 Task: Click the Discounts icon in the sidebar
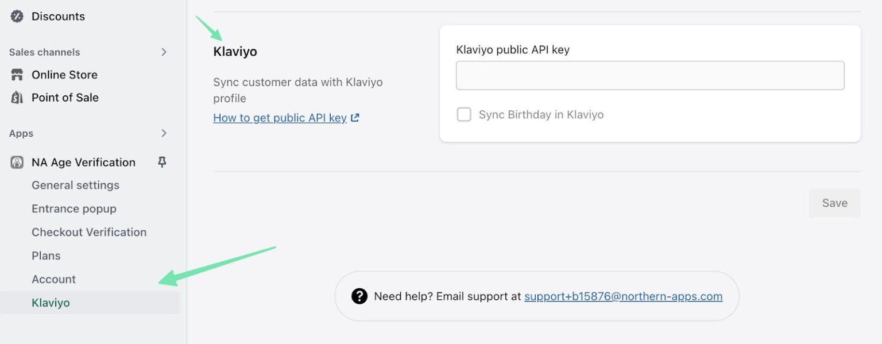tap(16, 16)
